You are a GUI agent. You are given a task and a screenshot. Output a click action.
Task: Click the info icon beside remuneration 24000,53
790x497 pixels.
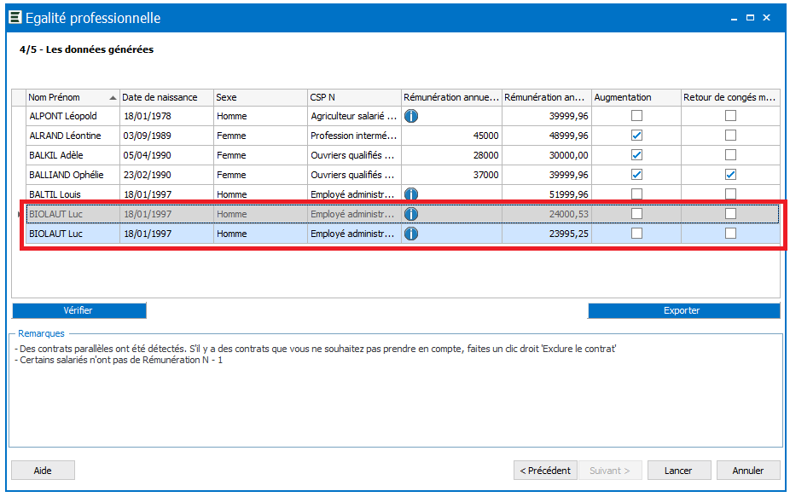point(411,214)
